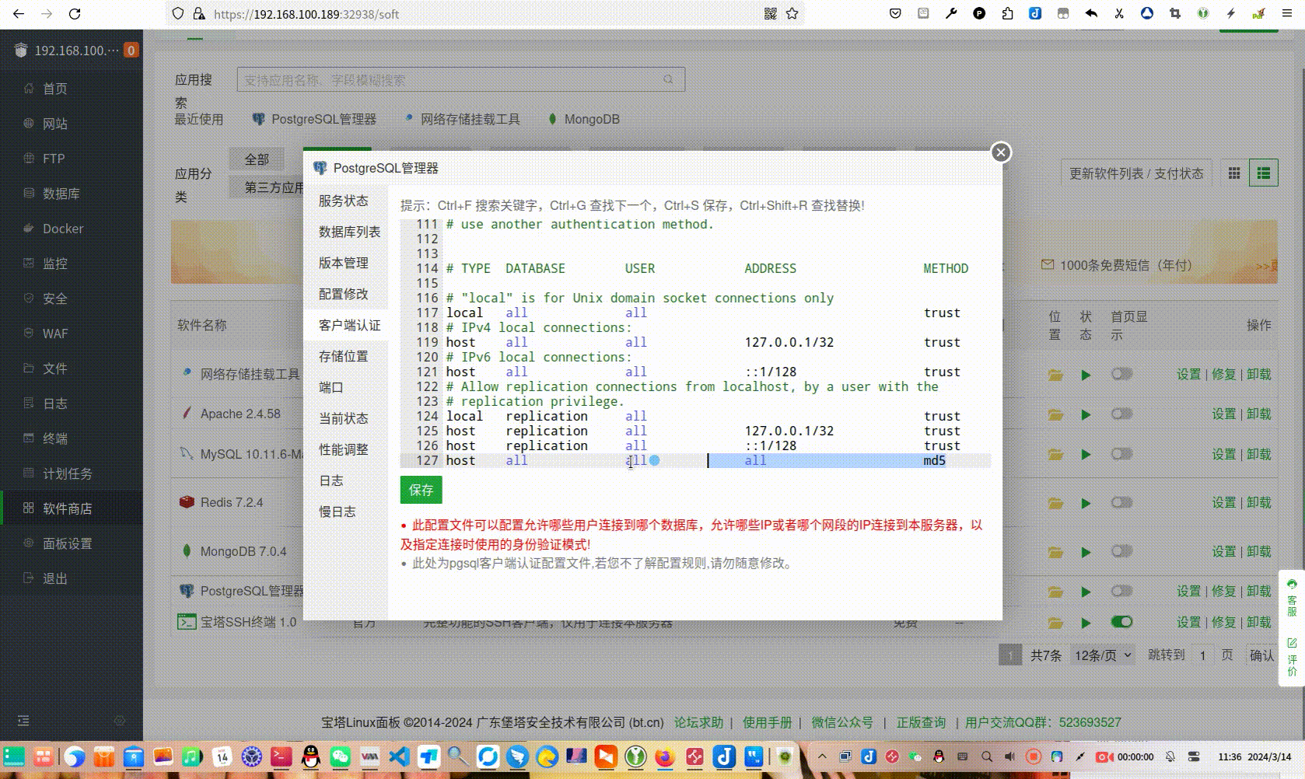Select the 全部 category filter
1305x779 pixels.
tap(257, 159)
